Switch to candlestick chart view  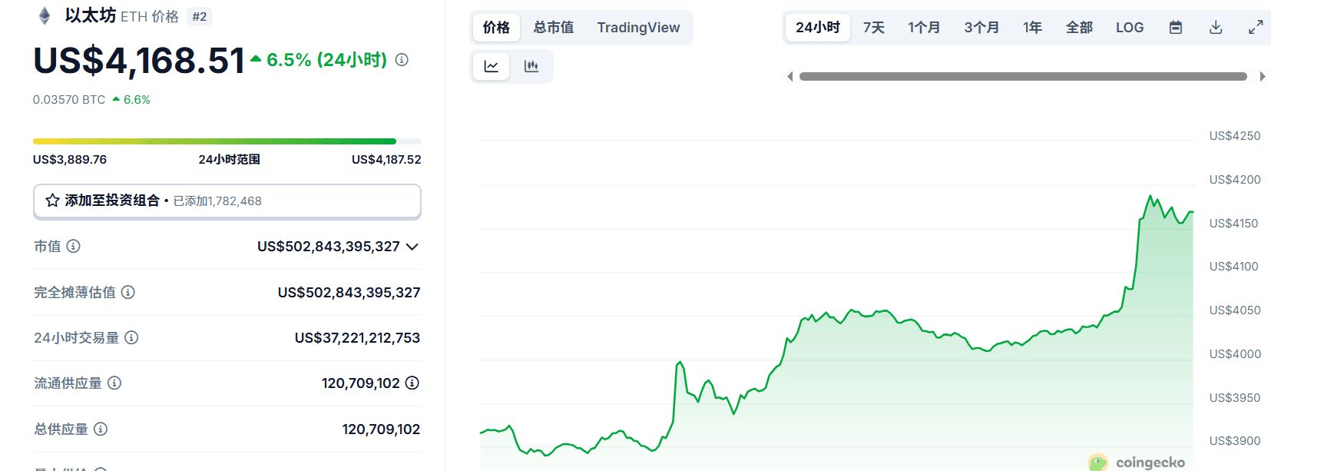tap(531, 66)
